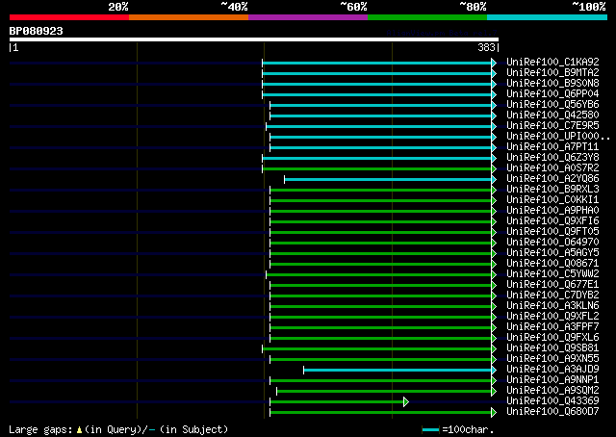Select the arrowhead ending UniRef100_Q08671 alignment
The image size is (616, 437).
494,265
